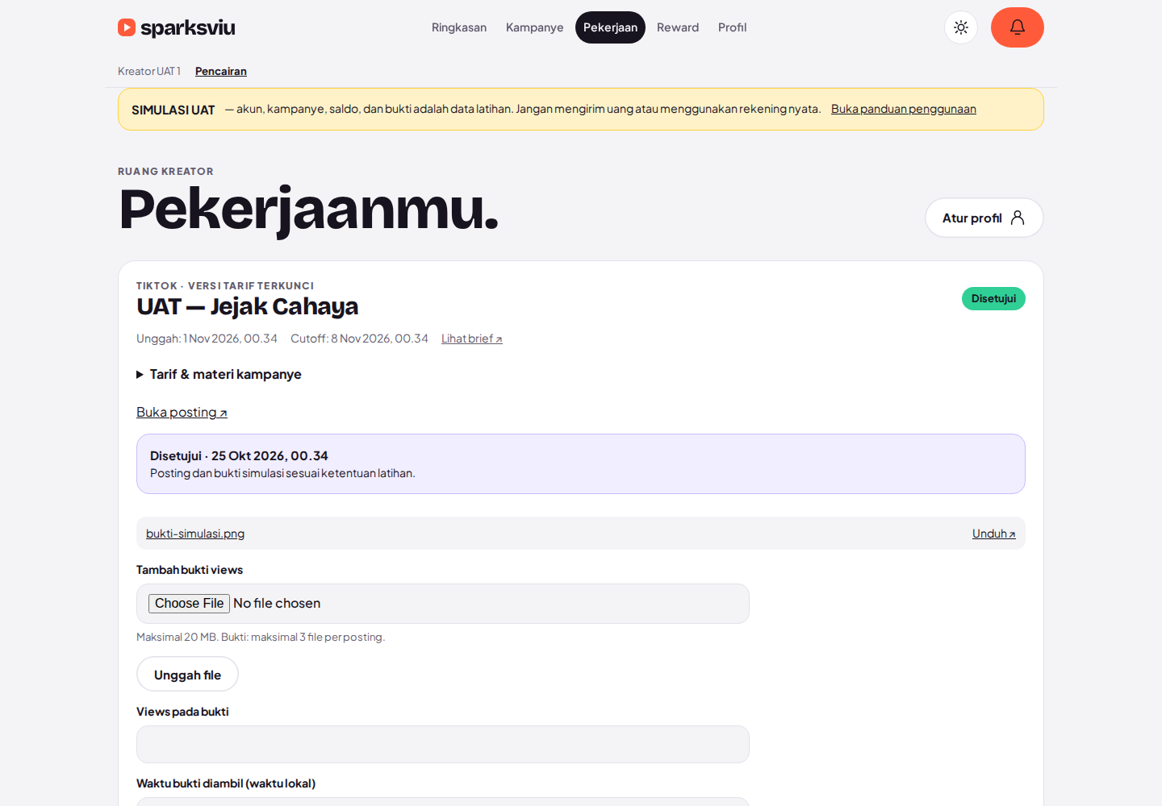Expand Tarif & materi kampanye section
Image resolution: width=1162 pixels, height=806 pixels.
point(219,374)
